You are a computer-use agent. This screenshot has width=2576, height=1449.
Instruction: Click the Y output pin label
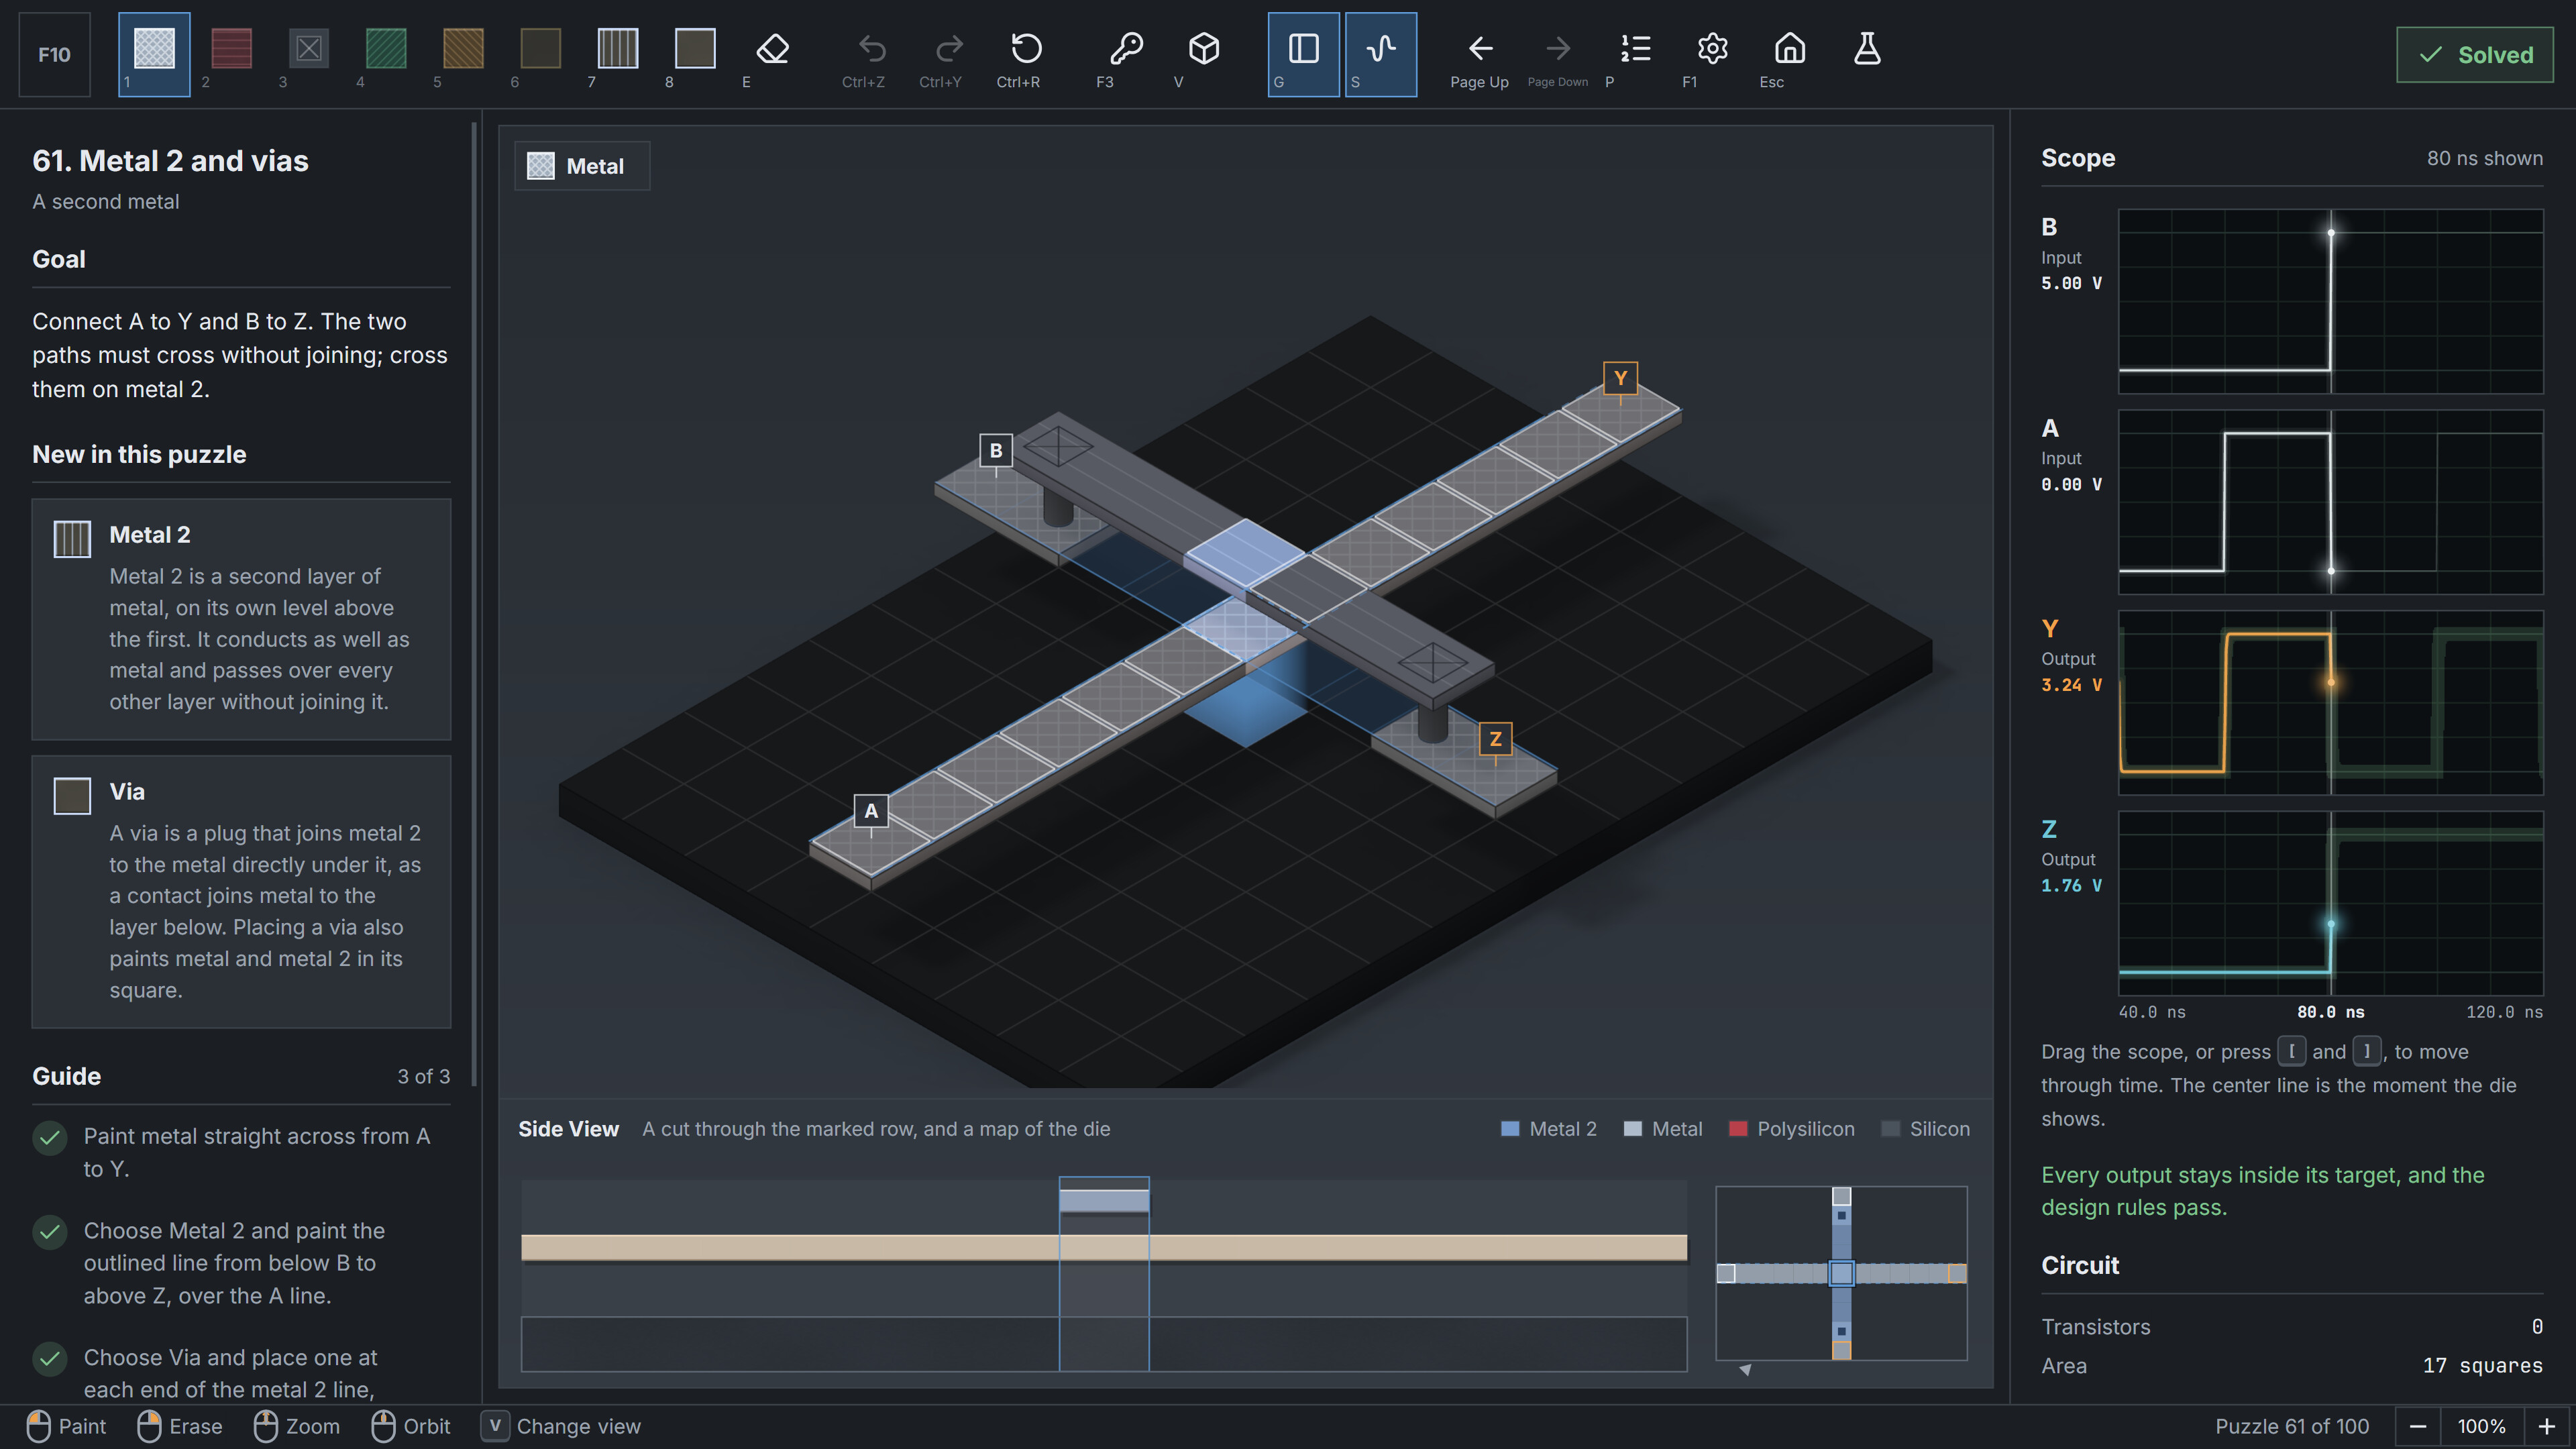(x=1620, y=378)
